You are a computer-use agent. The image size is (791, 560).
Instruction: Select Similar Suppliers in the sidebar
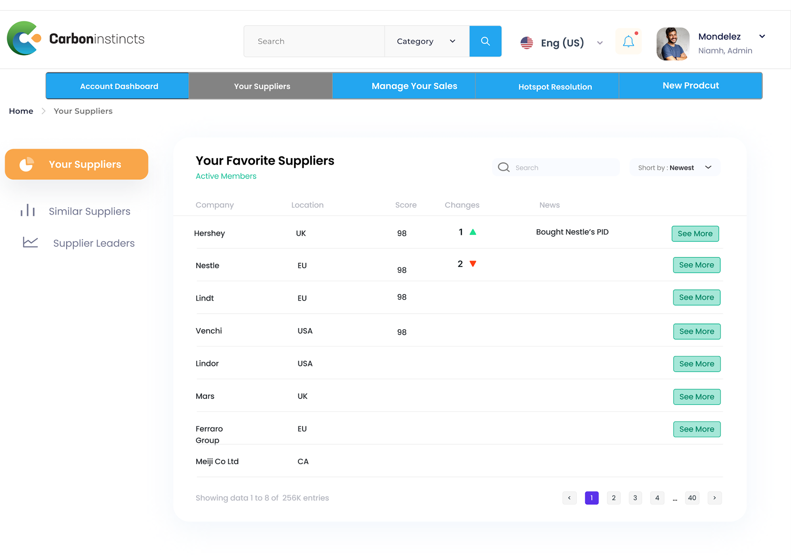tap(89, 211)
